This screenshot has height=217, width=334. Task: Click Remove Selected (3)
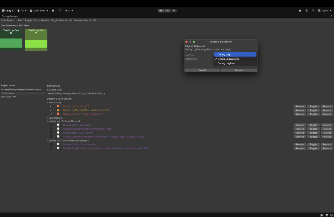coord(85,20)
